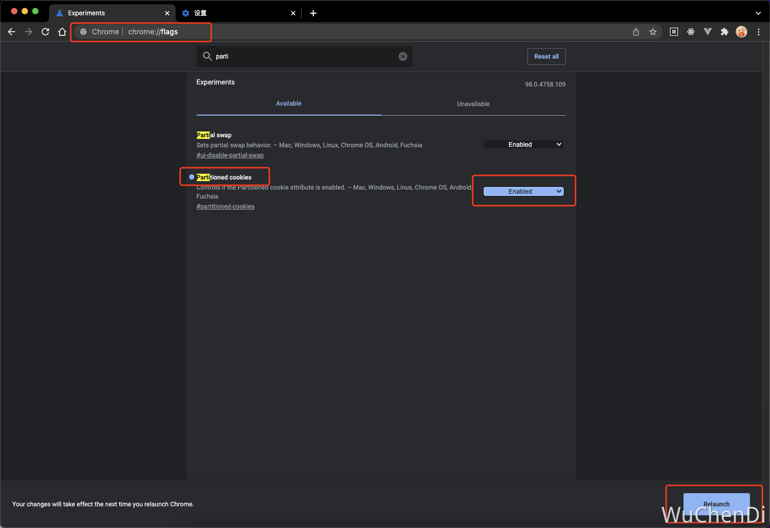Select the Unavailable tab

click(x=473, y=104)
